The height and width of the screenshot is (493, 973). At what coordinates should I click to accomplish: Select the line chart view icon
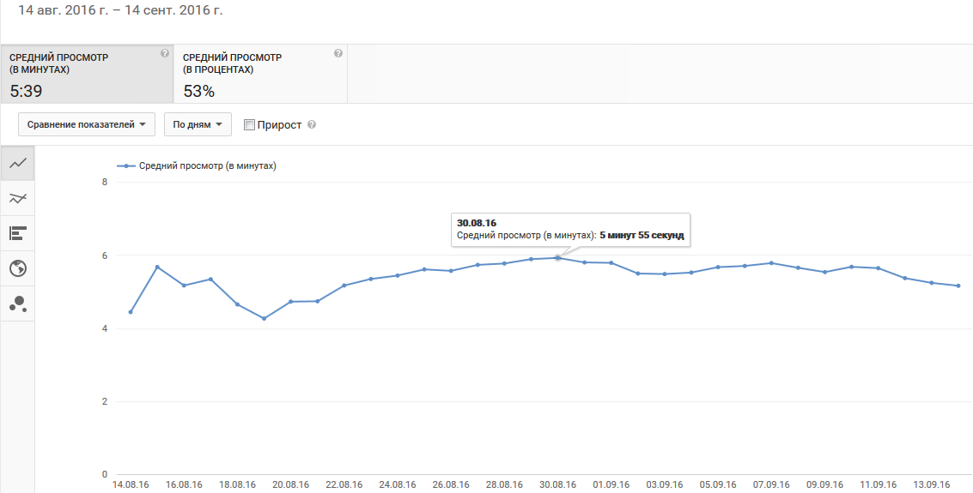17,163
